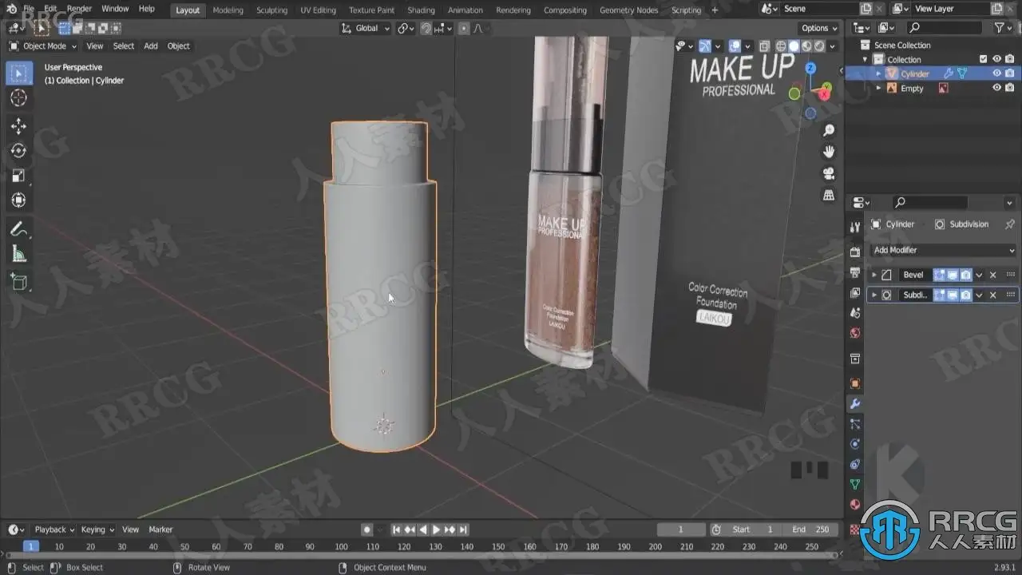Screen dimensions: 1022x575
Task: Switch to solid viewport shading
Action: [x=794, y=46]
